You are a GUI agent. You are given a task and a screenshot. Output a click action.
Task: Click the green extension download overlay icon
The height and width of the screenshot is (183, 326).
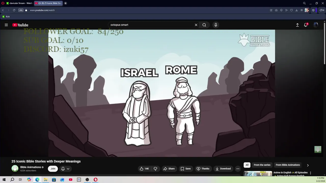point(318,149)
